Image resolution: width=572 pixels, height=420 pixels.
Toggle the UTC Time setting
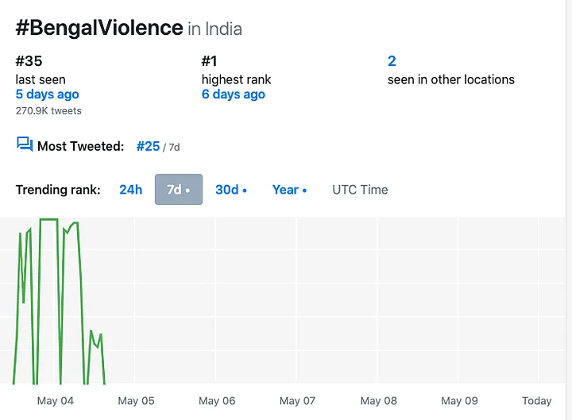click(360, 190)
